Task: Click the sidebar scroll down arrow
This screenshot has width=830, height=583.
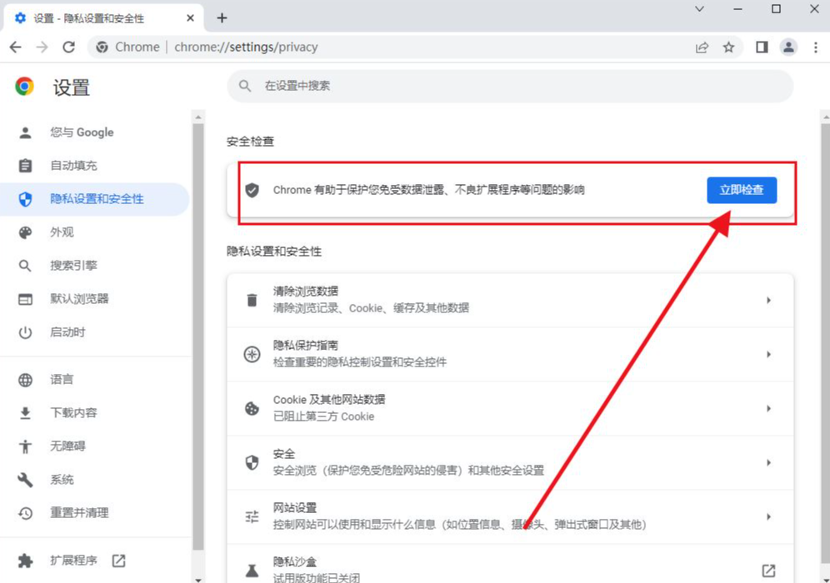Action: click(x=198, y=580)
